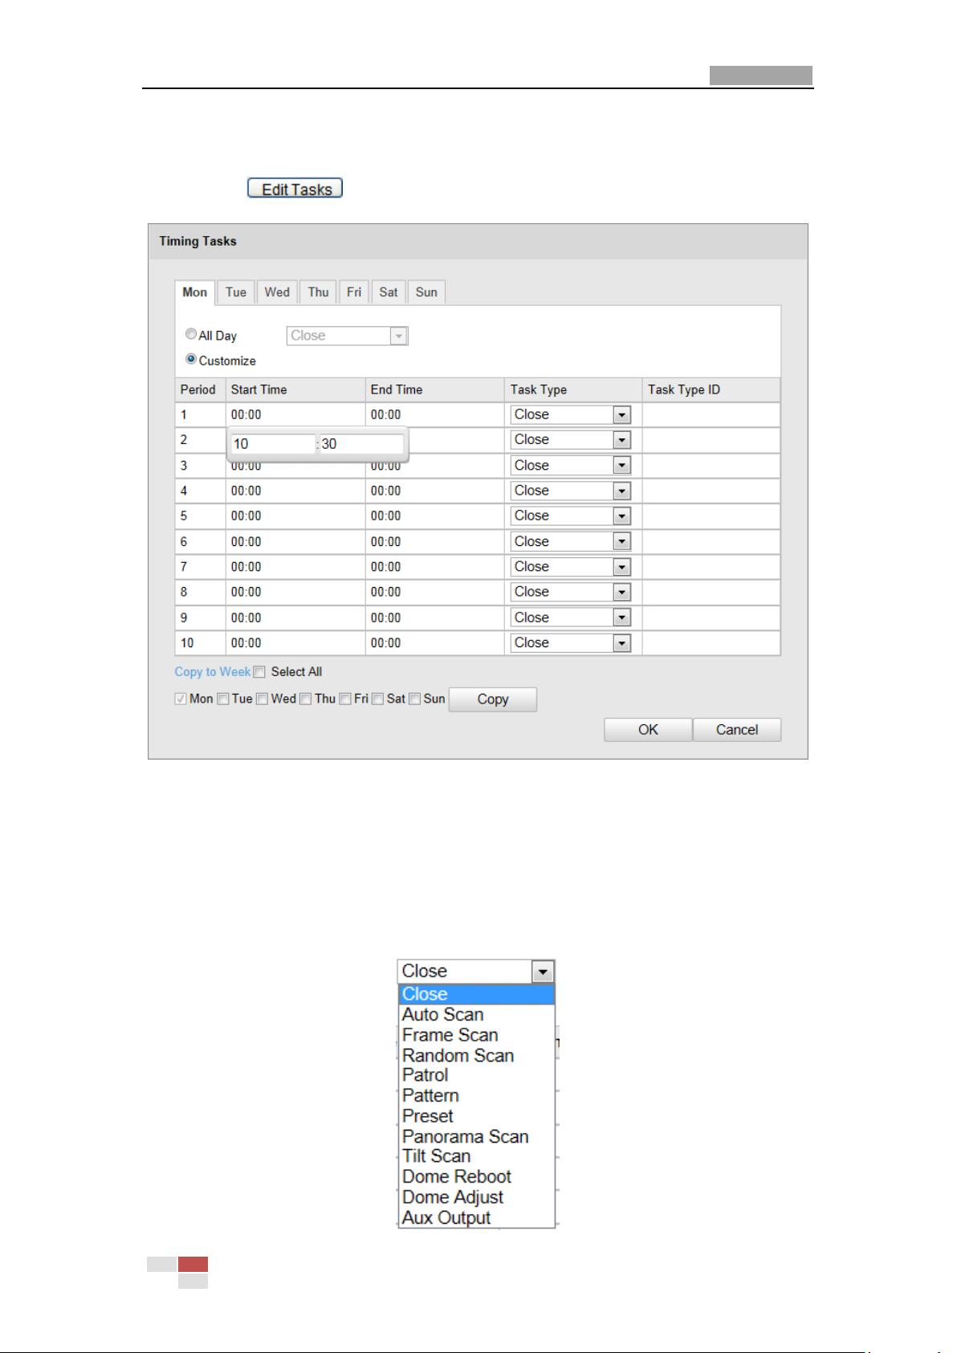
Task: Select the Customize radio button
Action: [x=191, y=359]
